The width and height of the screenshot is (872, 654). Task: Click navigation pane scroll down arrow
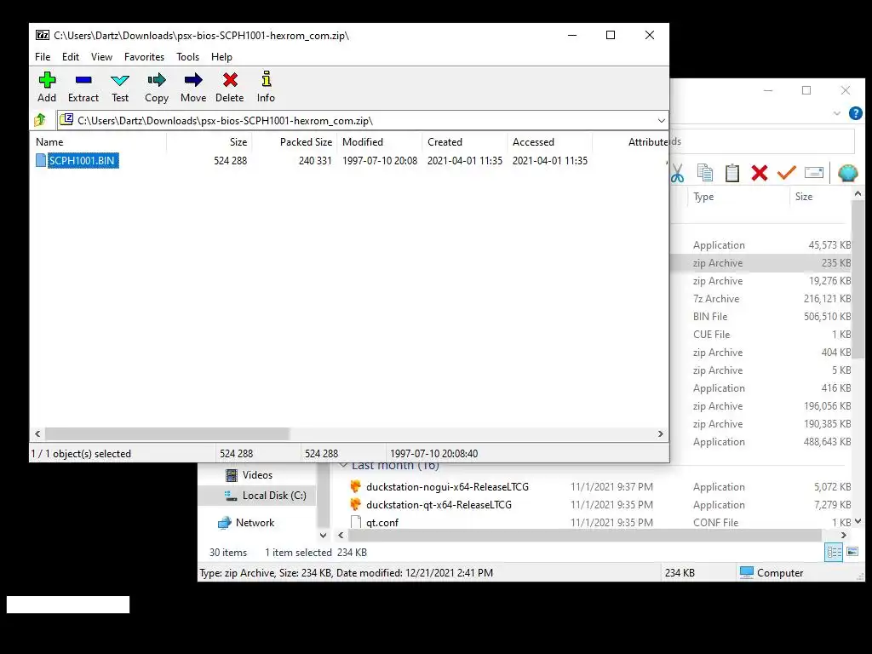coord(323,536)
